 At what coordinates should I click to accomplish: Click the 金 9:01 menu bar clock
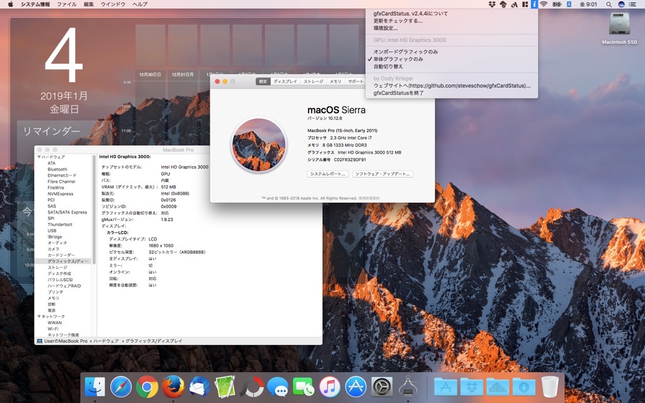[x=588, y=4]
